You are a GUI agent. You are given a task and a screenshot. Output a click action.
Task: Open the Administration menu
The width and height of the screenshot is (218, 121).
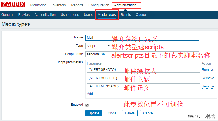coord(125,5)
